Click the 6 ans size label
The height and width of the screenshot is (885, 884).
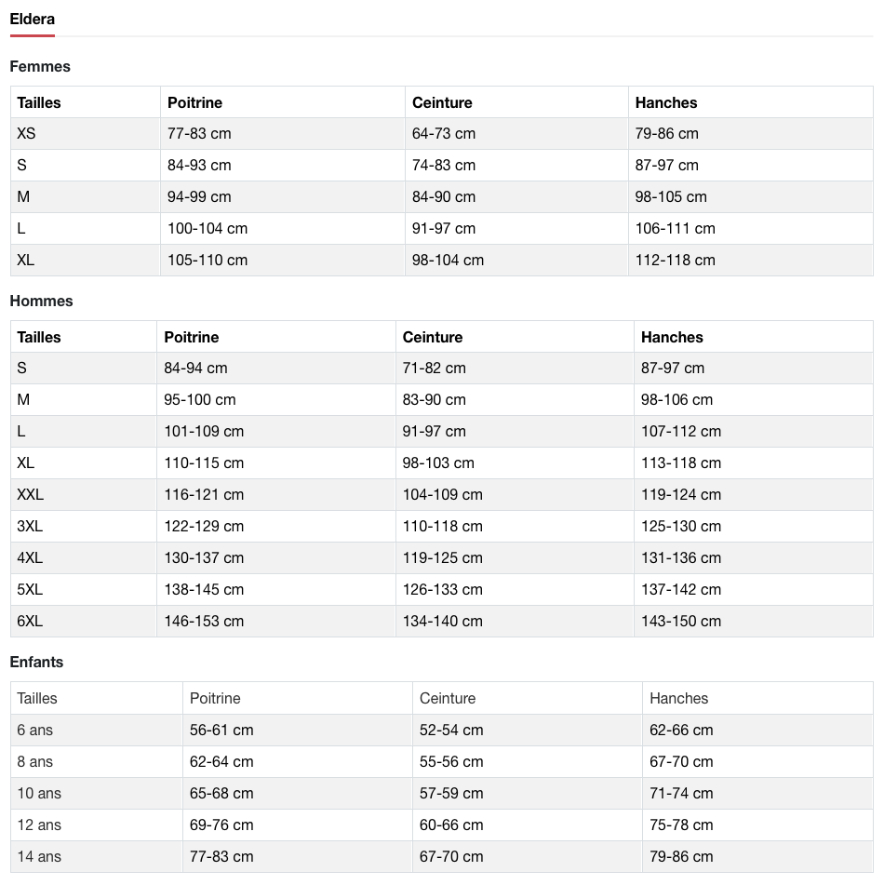(x=35, y=731)
